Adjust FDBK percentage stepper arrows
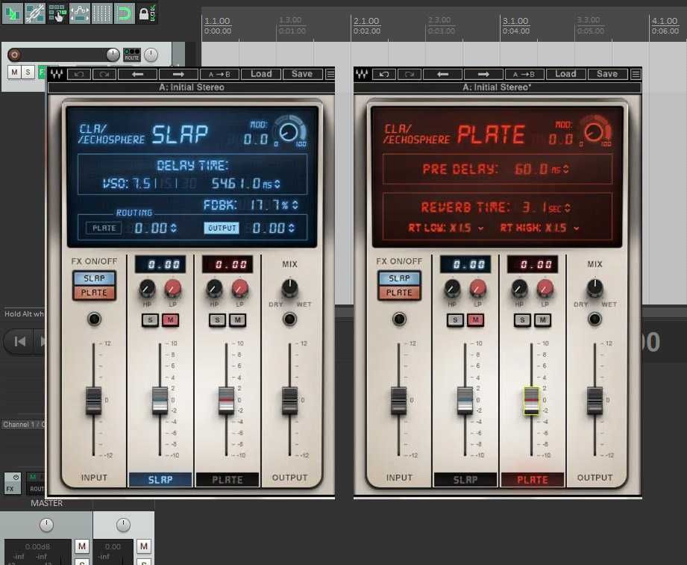Screen dimensions: 687x565 (x=295, y=205)
